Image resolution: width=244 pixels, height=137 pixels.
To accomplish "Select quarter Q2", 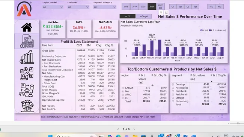I will coord(180,7).
